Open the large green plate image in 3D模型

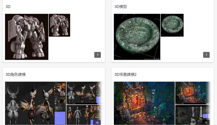(137, 37)
